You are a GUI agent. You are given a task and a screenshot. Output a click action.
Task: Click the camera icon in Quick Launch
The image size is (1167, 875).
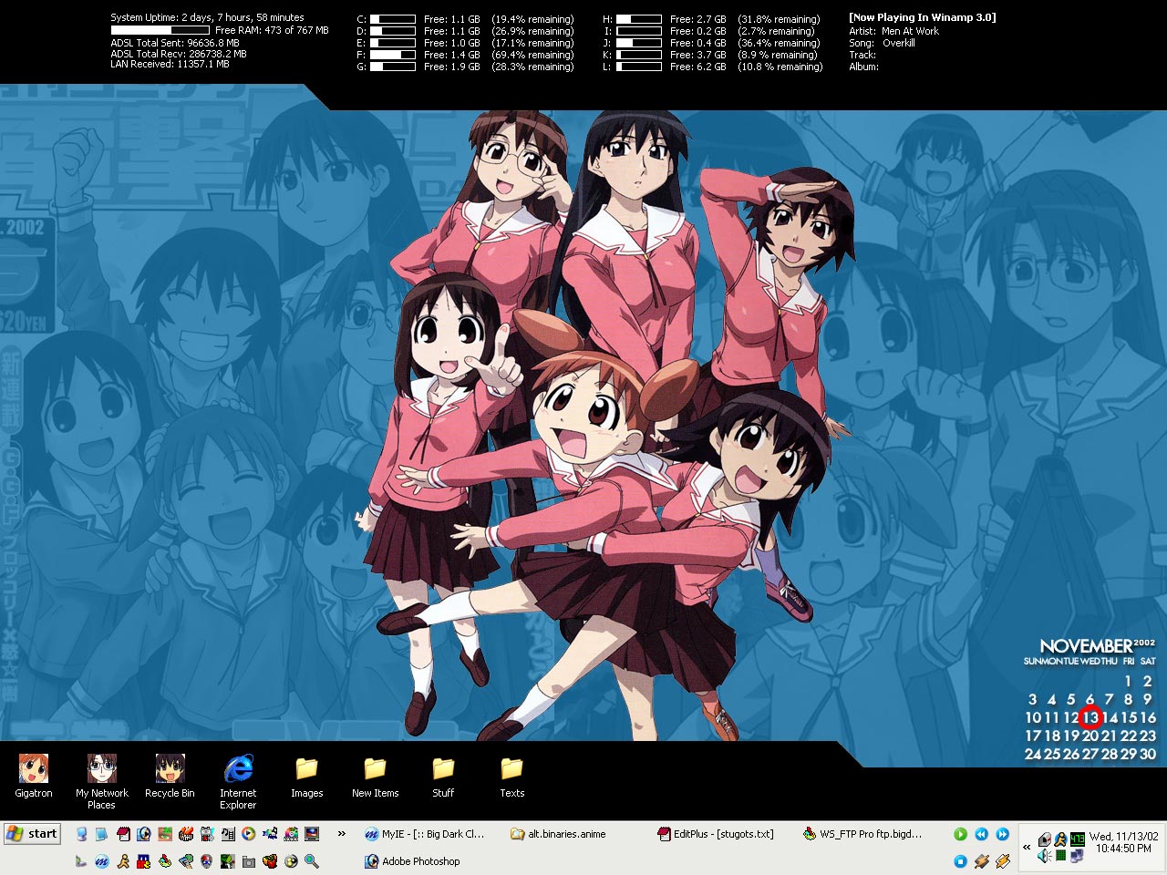[249, 861]
